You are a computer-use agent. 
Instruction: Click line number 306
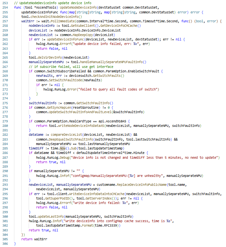click(x=5, y=244)
